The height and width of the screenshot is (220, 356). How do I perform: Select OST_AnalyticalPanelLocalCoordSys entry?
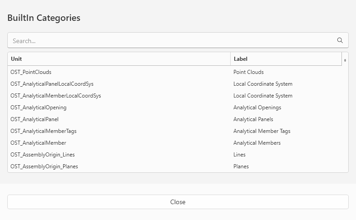52,84
